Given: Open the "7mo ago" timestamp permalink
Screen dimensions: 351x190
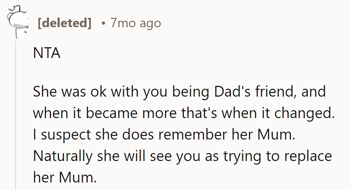Looking at the screenshot, I should click(x=136, y=24).
